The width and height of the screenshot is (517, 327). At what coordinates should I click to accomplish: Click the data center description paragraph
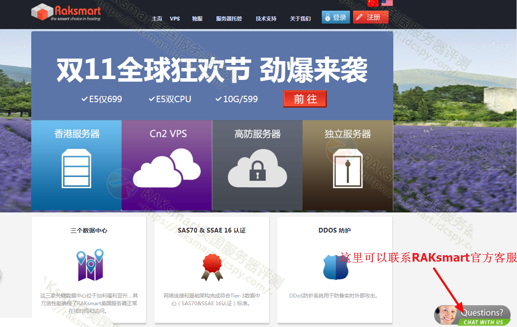point(89,303)
